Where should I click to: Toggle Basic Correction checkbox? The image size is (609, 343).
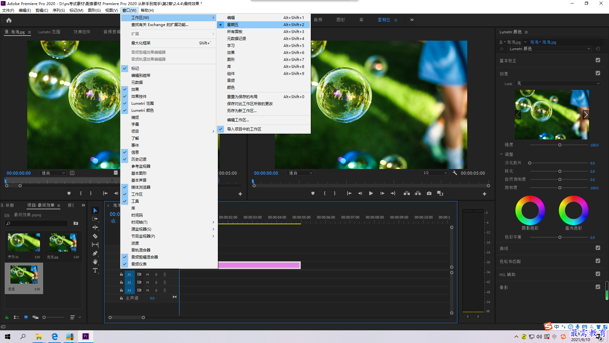coord(598,60)
